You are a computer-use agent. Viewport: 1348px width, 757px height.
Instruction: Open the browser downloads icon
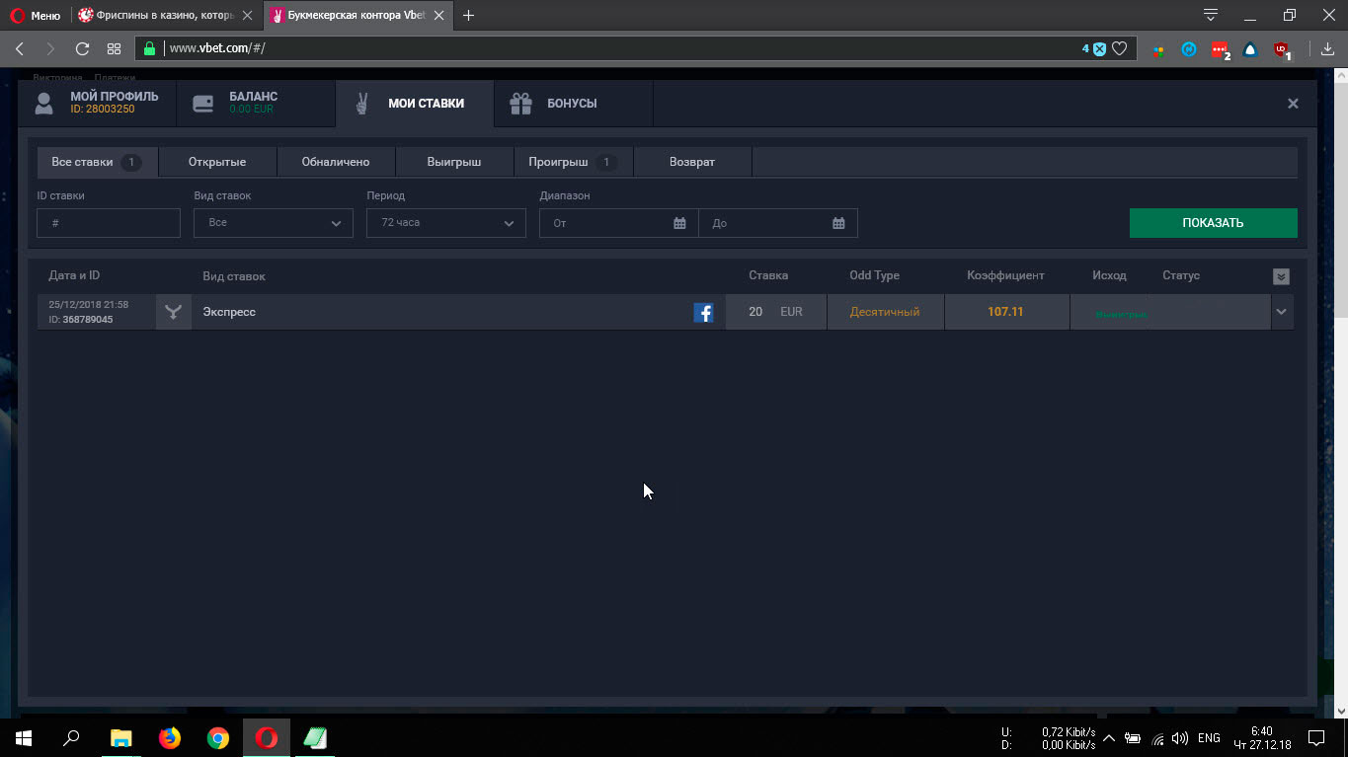point(1328,48)
